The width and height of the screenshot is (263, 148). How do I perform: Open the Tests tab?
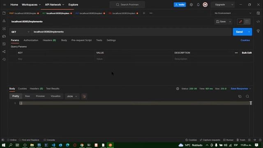click(99, 40)
